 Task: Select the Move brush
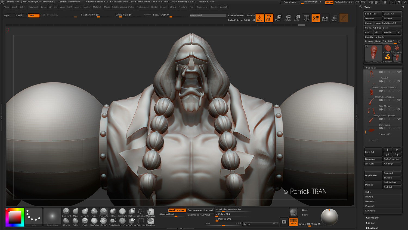click(x=76, y=213)
